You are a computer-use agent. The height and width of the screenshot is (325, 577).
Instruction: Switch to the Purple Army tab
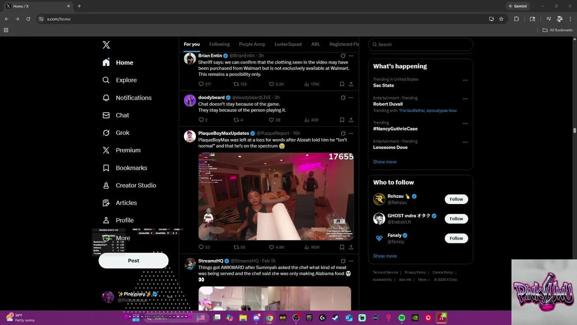[252, 44]
